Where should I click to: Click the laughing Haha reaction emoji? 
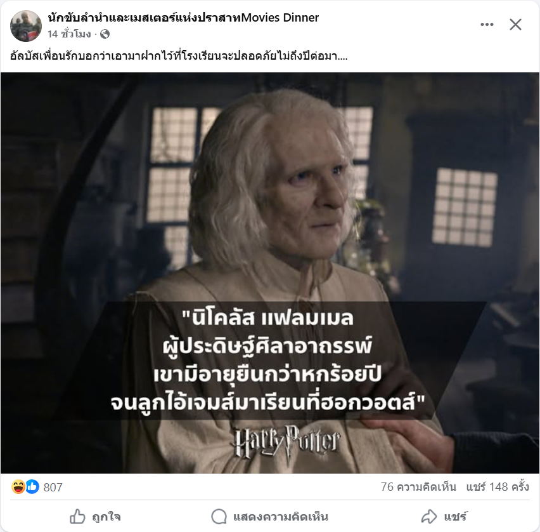click(18, 487)
